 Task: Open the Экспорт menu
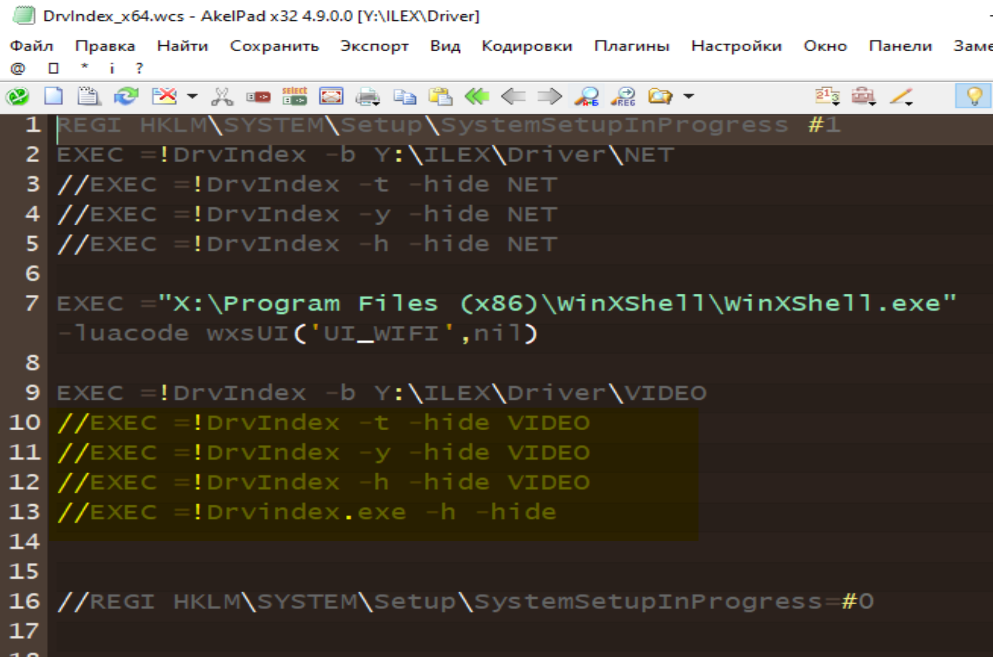(x=374, y=46)
